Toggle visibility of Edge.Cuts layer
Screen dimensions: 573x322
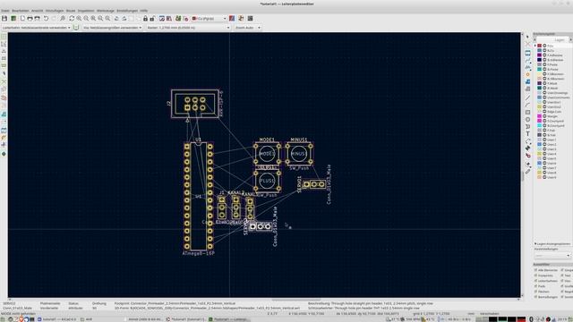click(x=544, y=111)
